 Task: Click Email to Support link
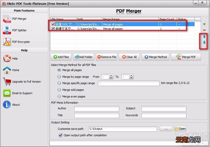pyautogui.click(x=22, y=93)
